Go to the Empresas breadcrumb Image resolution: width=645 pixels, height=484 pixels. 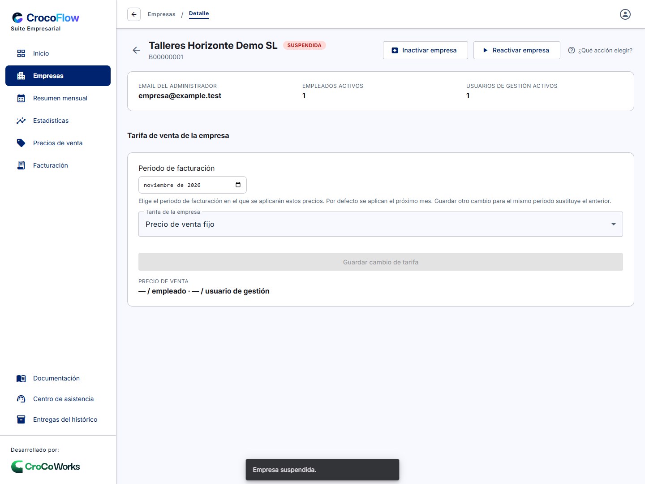162,14
